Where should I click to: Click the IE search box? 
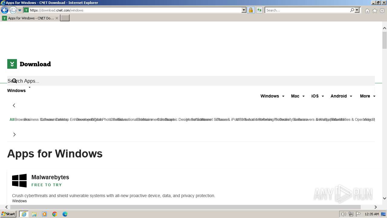click(308, 10)
